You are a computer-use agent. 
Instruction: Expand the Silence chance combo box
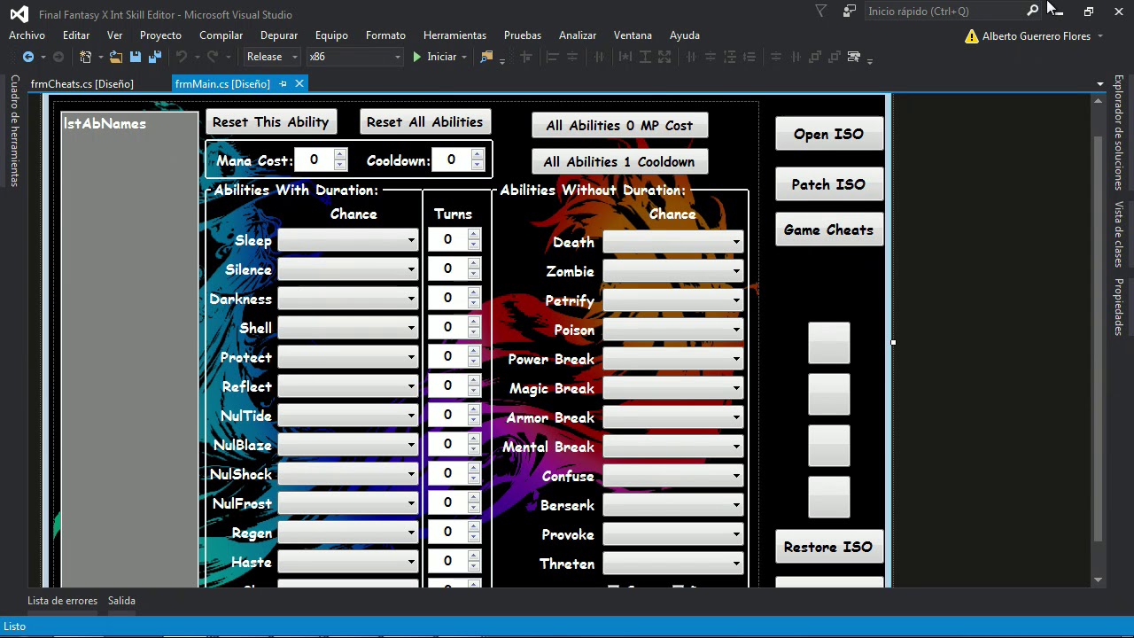pyautogui.click(x=410, y=269)
